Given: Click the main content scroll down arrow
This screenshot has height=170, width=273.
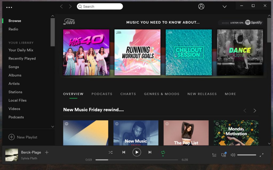Looking at the screenshot, I should [269, 143].
